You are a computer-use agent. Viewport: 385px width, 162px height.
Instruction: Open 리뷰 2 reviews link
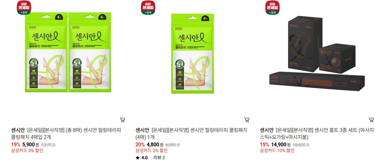(159, 158)
